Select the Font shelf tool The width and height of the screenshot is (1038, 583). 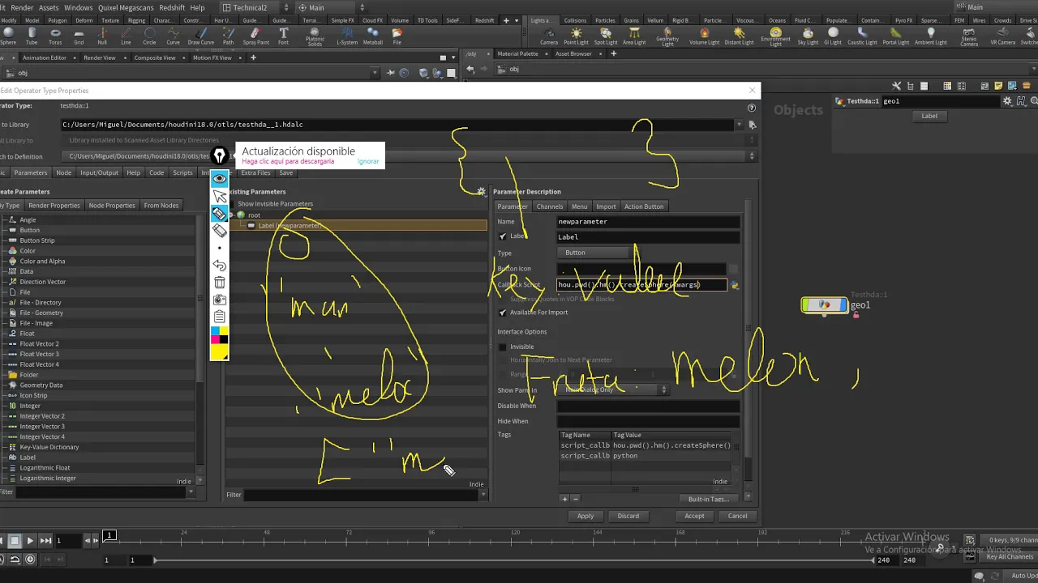click(283, 36)
